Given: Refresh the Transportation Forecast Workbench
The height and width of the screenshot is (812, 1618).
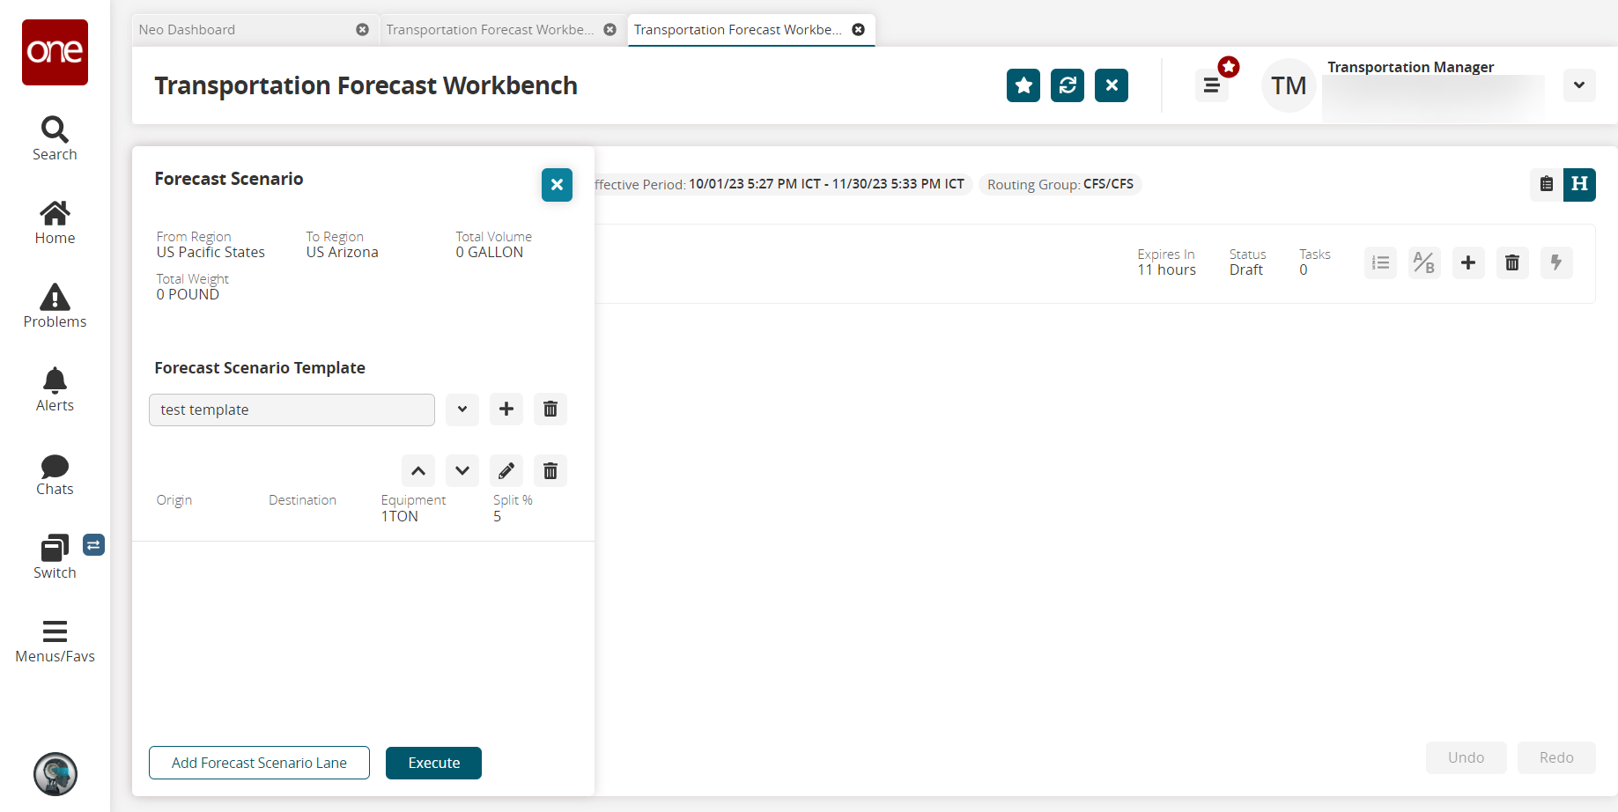Looking at the screenshot, I should tap(1068, 85).
